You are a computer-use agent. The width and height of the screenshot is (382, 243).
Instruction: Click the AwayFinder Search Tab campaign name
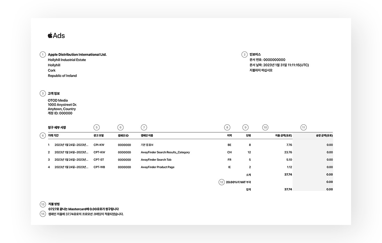pyautogui.click(x=156, y=160)
